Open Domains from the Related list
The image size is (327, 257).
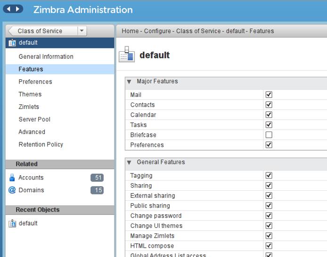(x=31, y=190)
